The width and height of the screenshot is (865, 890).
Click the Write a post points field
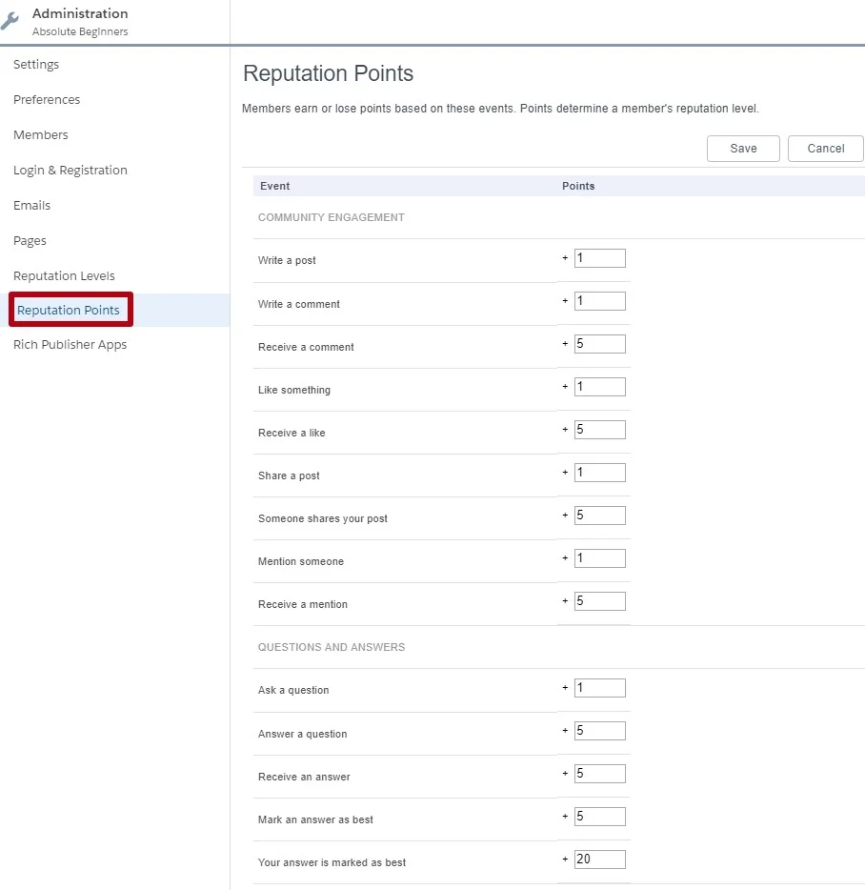click(x=599, y=257)
